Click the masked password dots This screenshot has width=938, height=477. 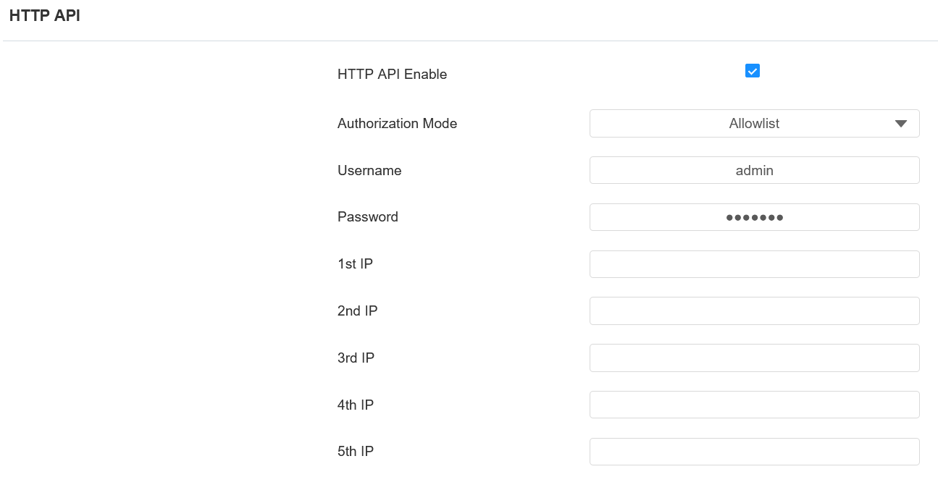[754, 217]
